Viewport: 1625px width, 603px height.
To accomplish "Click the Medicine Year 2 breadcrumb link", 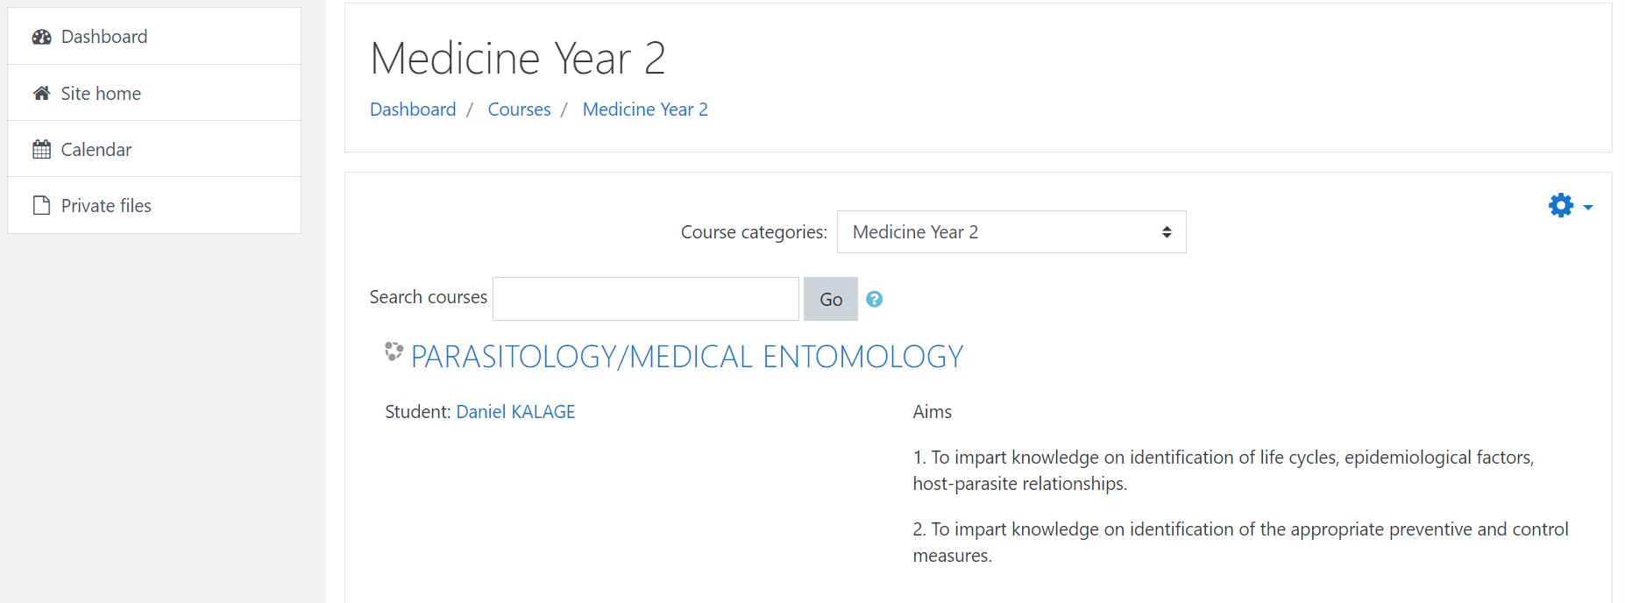I will click(x=645, y=109).
